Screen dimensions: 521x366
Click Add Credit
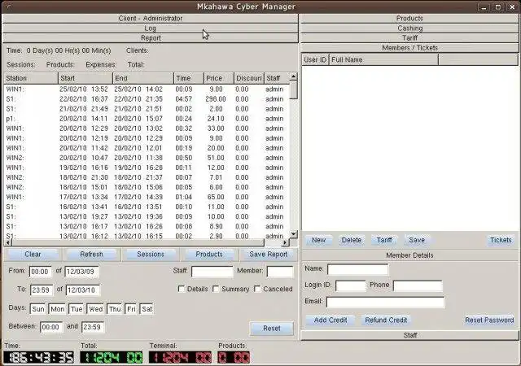coord(331,320)
